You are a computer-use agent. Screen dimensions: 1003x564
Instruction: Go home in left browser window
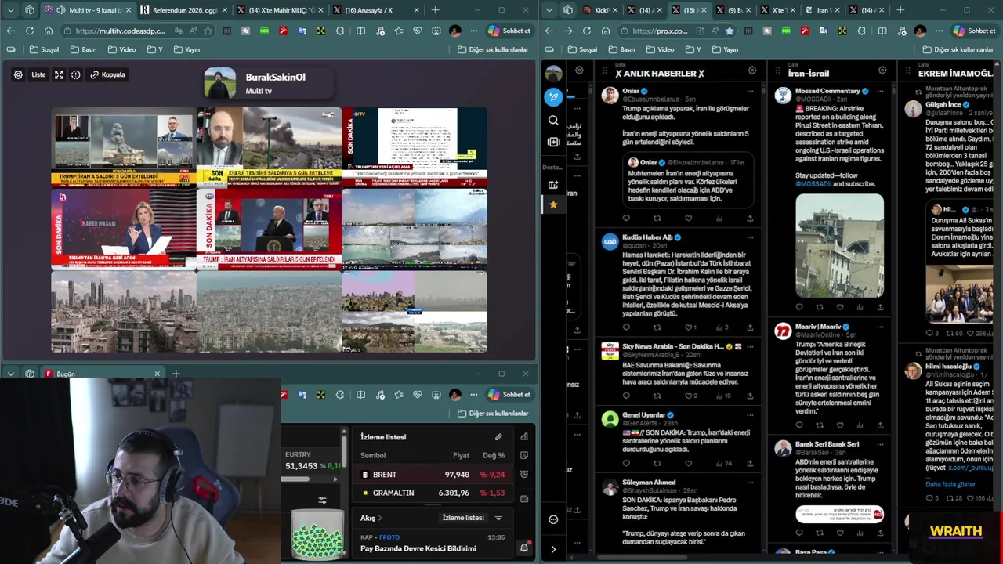(x=49, y=31)
